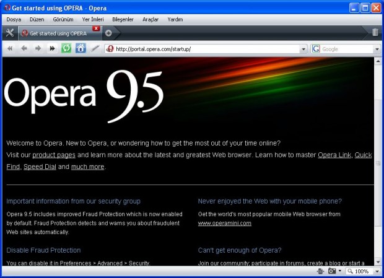The image size is (384, 278).
Task: Open the image display mode dropdown arrow
Action: (x=339, y=271)
